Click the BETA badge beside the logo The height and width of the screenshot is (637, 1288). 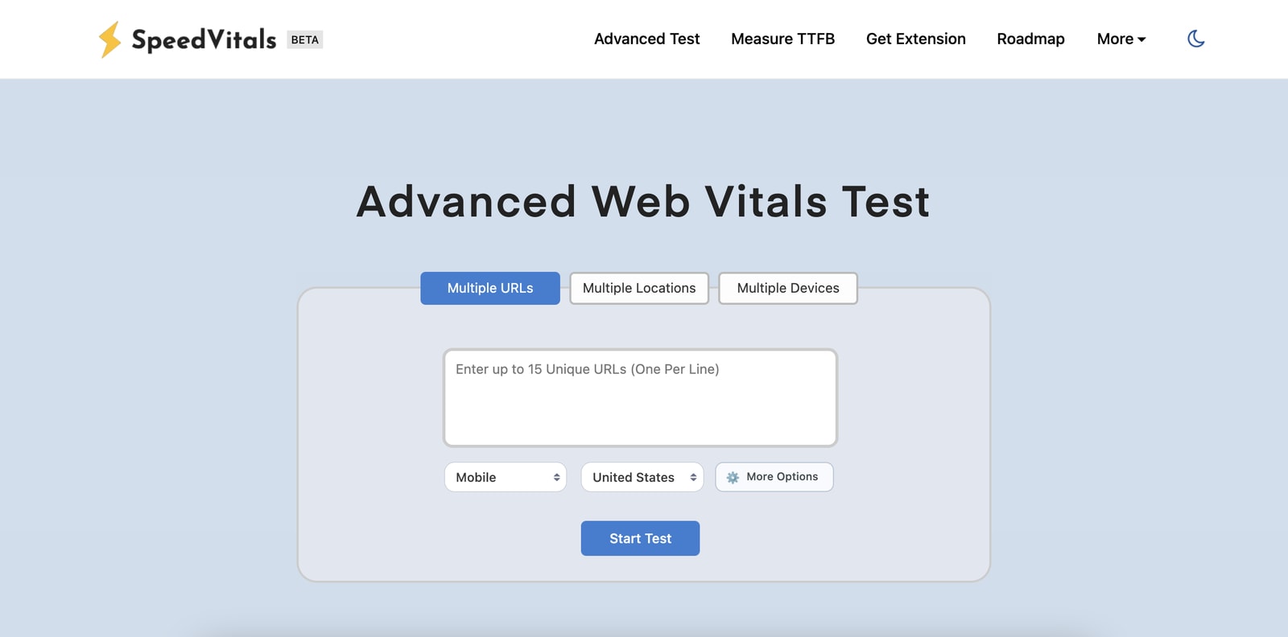304,39
